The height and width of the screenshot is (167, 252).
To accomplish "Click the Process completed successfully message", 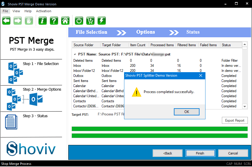I will pyautogui.click(x=169, y=92).
